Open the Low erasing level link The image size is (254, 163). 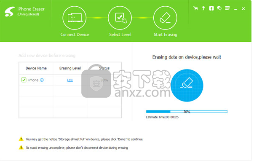pyautogui.click(x=70, y=80)
